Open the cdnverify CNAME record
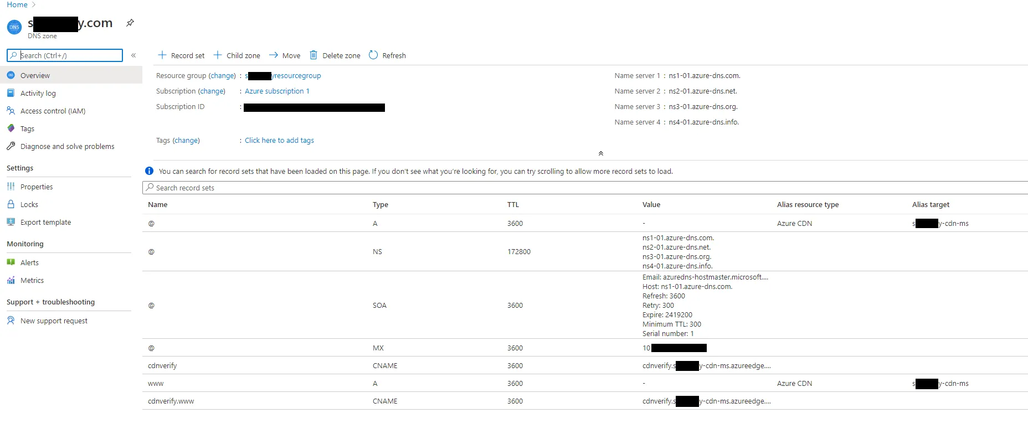This screenshot has height=444, width=1028. coord(585,365)
